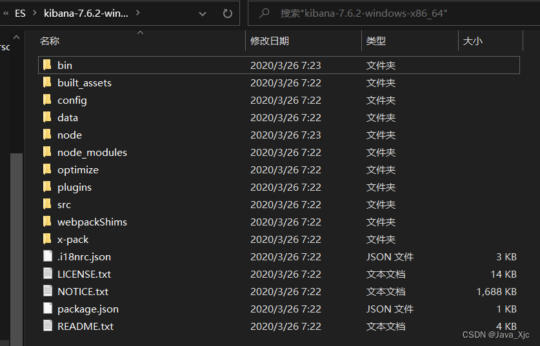Select the webpackShims folder name
Image resolution: width=540 pixels, height=346 pixels.
92,222
